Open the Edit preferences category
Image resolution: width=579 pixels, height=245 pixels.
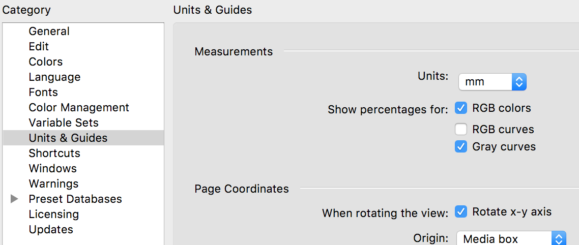coord(39,46)
